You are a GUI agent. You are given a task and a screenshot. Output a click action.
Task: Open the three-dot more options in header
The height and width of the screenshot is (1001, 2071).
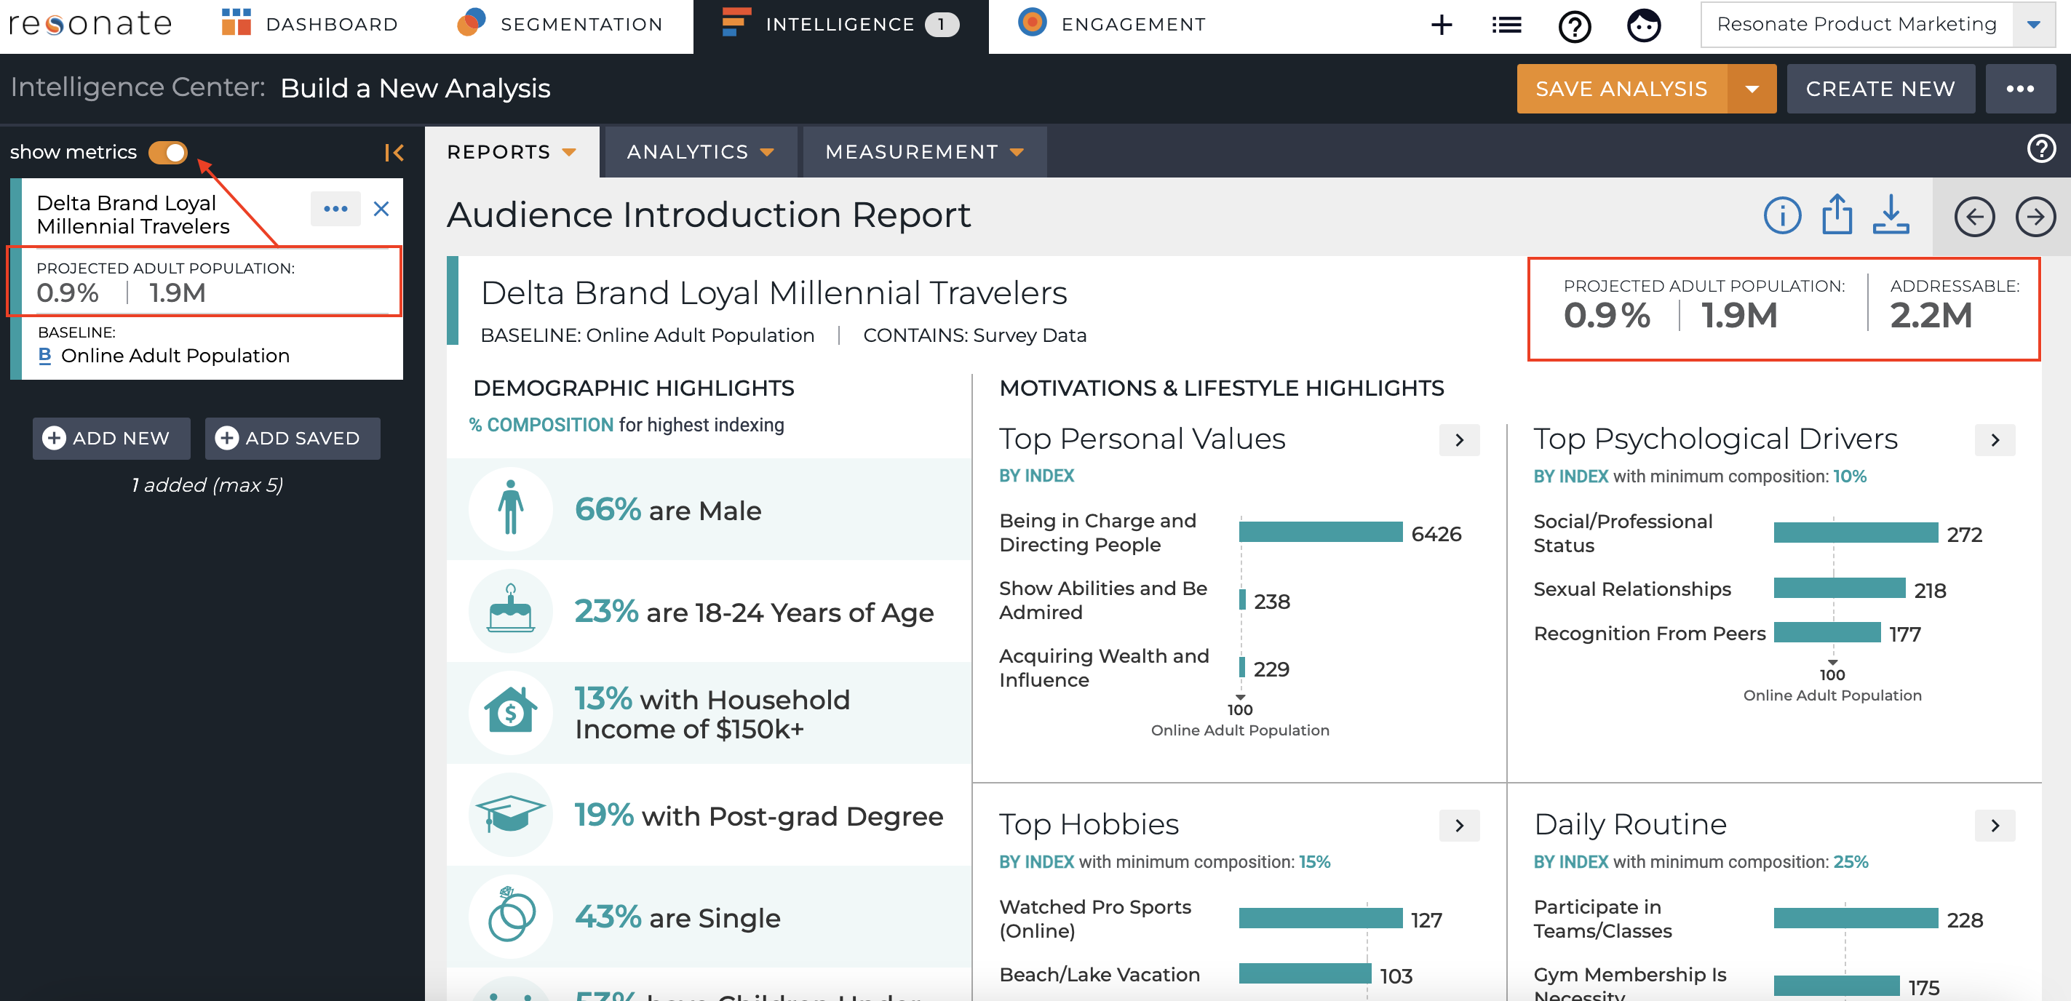(x=2019, y=89)
